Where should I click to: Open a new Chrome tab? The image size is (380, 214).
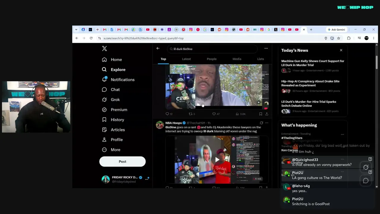(311, 29)
